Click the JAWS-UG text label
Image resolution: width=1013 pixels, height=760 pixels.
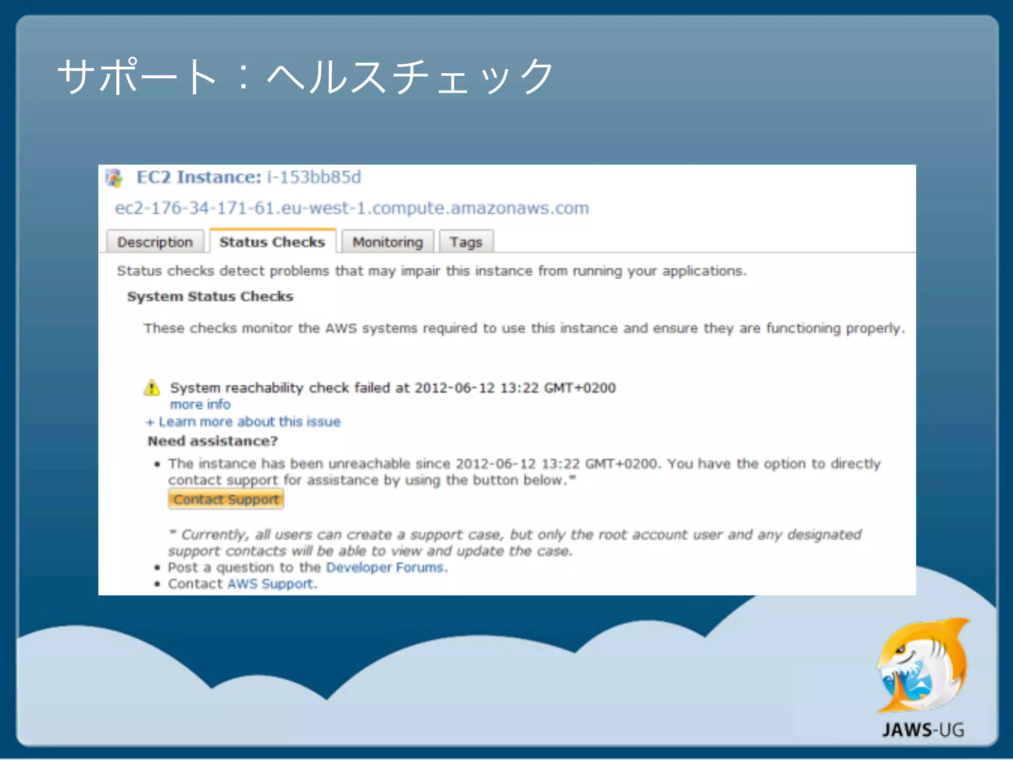(923, 730)
